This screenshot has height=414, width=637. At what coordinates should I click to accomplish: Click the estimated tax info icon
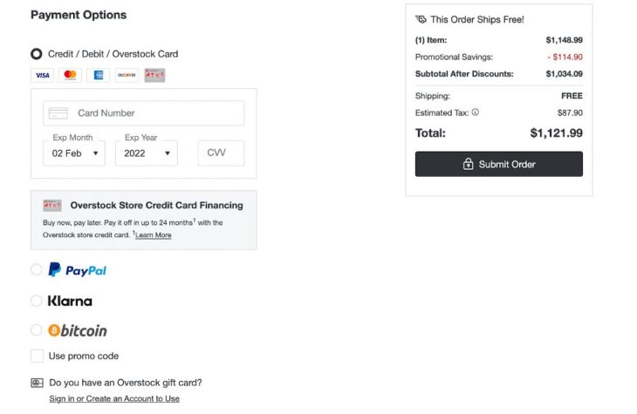476,112
